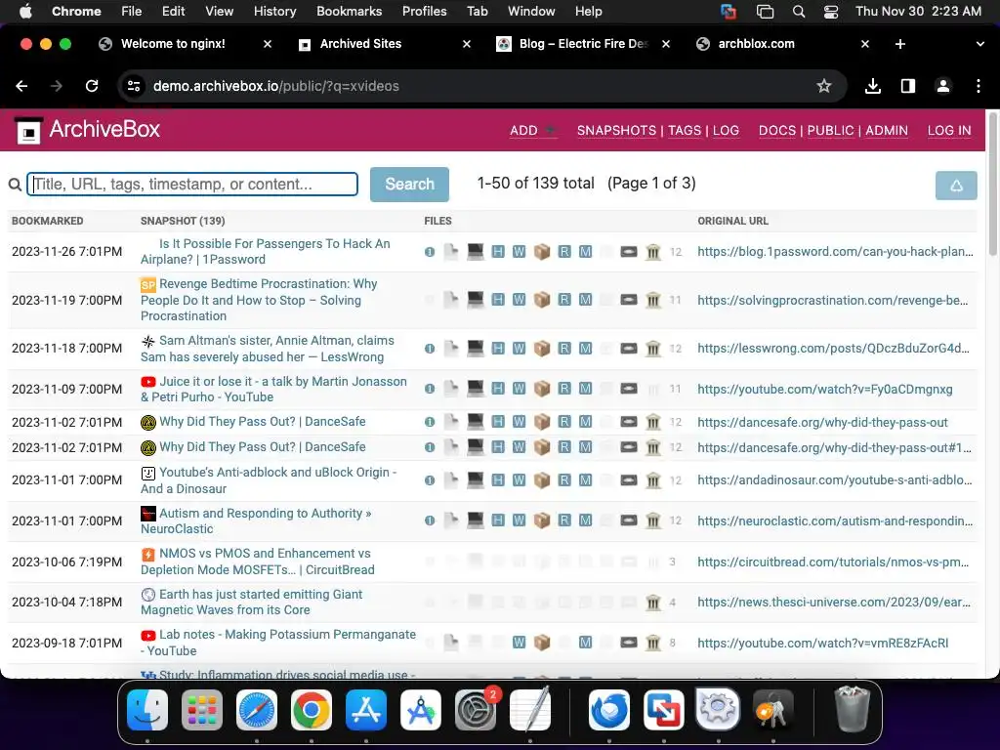1000x750 pixels.
Task: Open SingleFile icon for 1Password airplane snapshot
Action: 430,252
